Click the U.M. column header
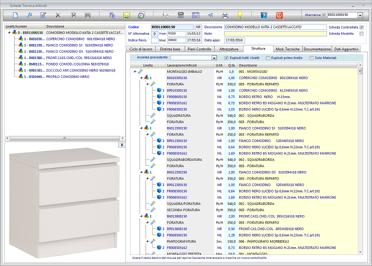The image size is (372, 266). [219, 65]
